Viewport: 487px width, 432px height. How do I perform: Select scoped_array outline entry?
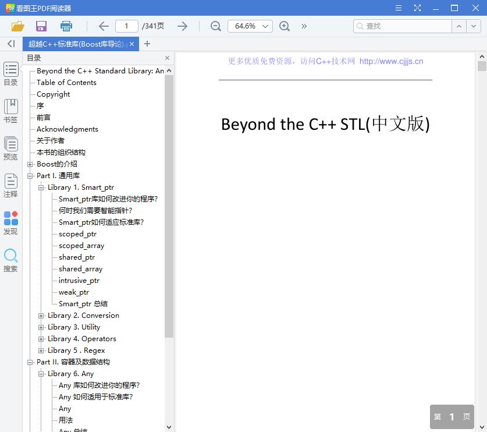[81, 246]
